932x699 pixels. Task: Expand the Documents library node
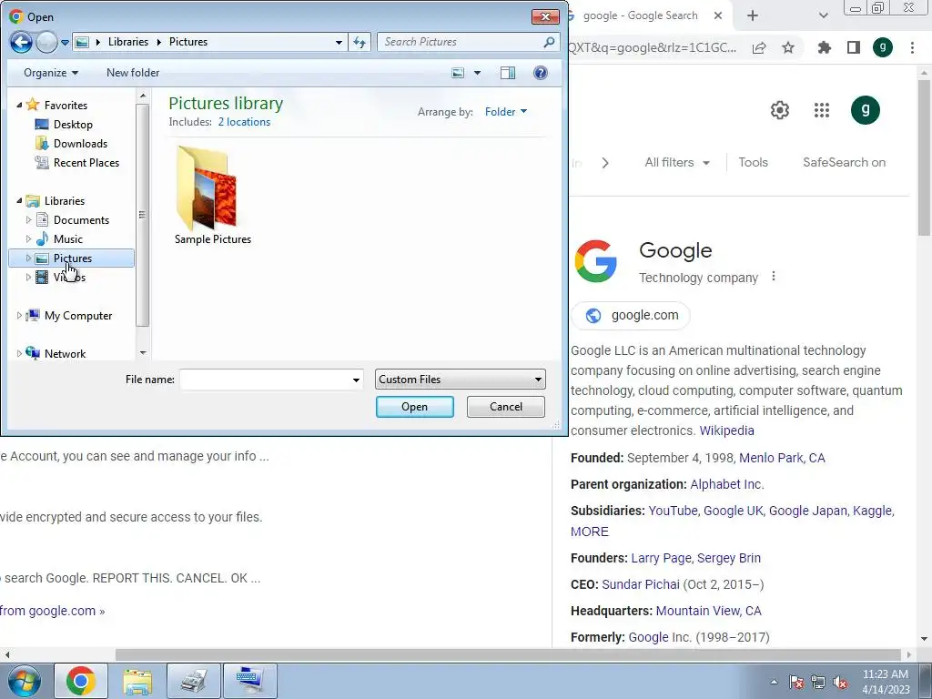(x=28, y=220)
